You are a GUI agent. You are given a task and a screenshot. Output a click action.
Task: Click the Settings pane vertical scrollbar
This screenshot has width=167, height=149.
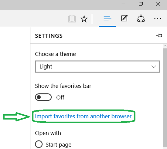[x=165, y=98]
